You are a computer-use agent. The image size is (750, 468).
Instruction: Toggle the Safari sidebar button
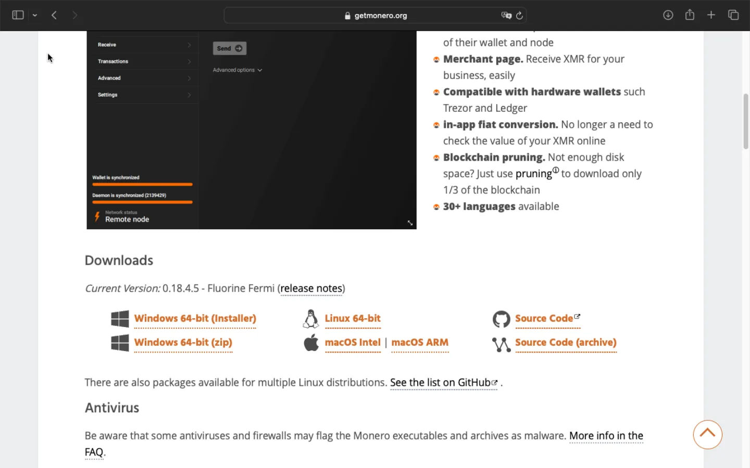tap(18, 15)
